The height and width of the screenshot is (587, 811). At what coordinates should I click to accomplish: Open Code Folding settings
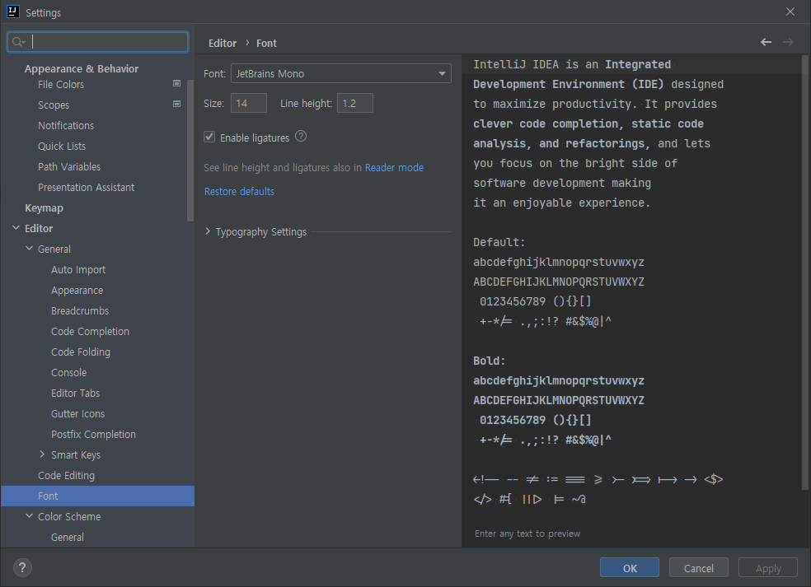pos(81,352)
